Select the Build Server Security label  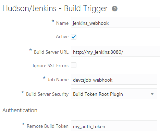tap(47, 94)
